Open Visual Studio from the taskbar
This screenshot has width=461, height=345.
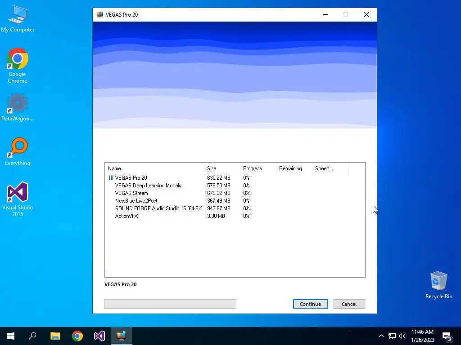coord(99,336)
